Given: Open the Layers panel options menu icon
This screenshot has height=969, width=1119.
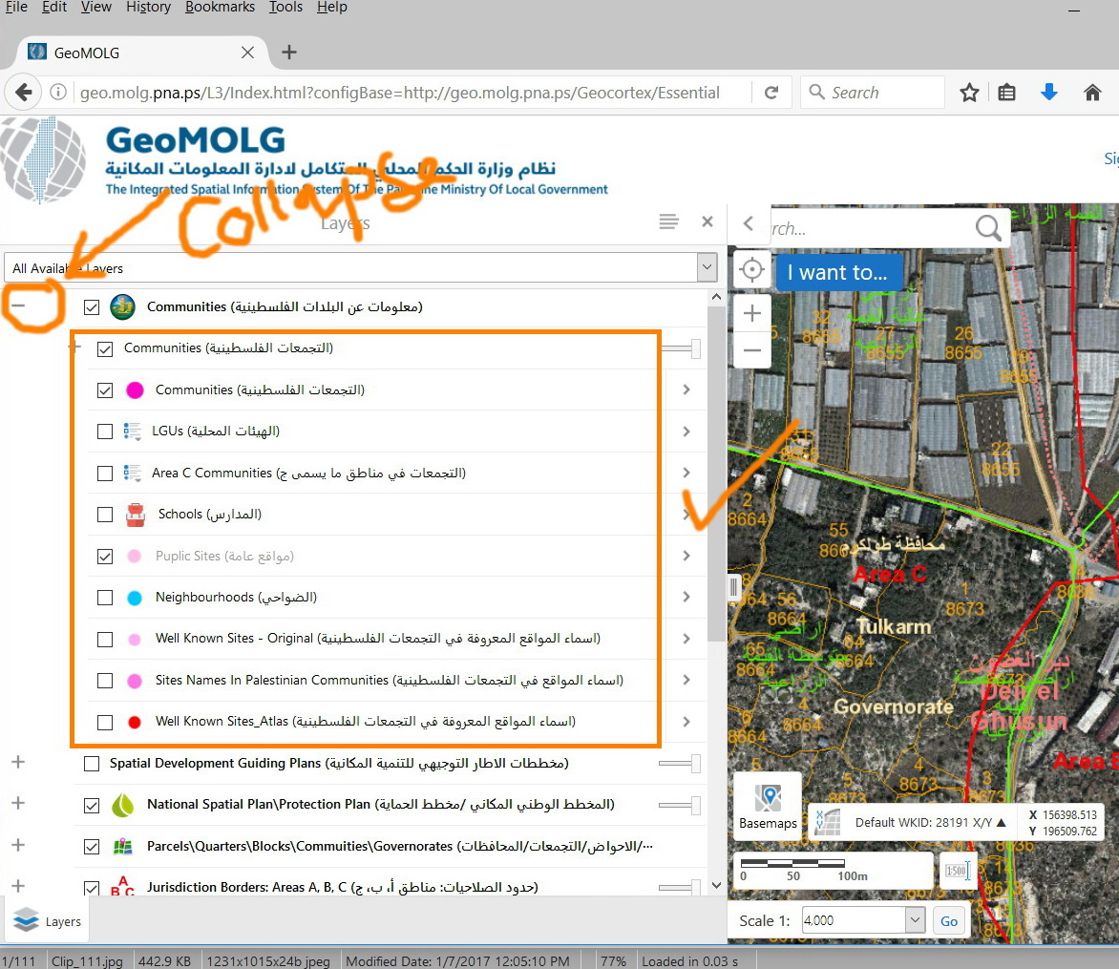Looking at the screenshot, I should pos(668,221).
